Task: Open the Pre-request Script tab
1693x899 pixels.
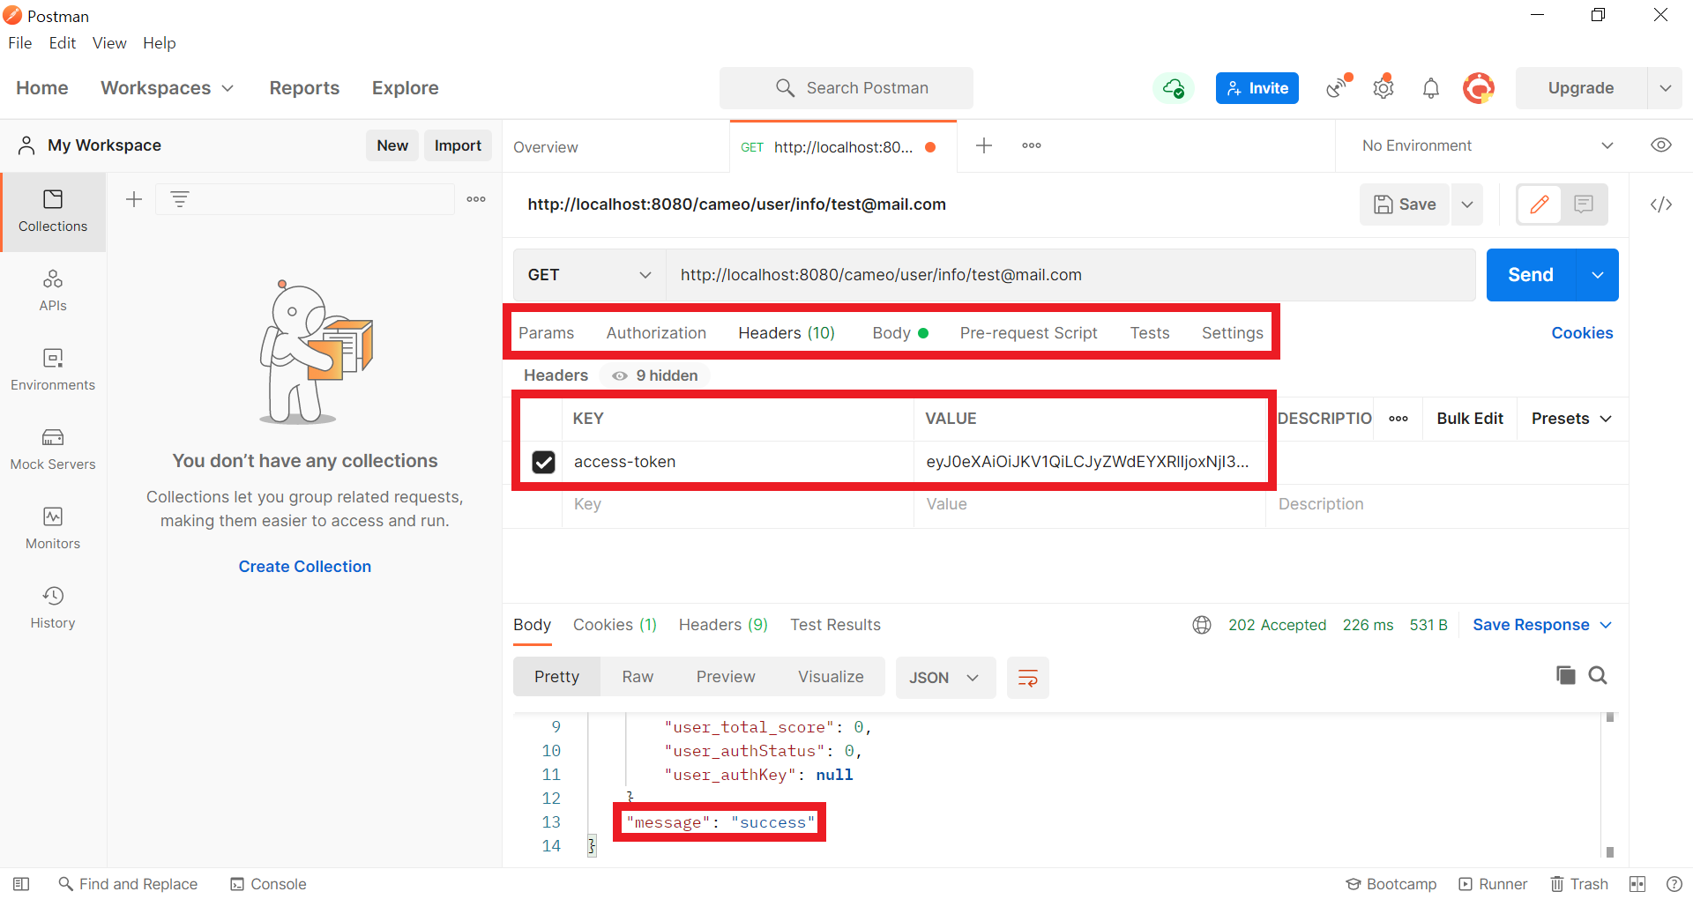Action: click(x=1028, y=333)
